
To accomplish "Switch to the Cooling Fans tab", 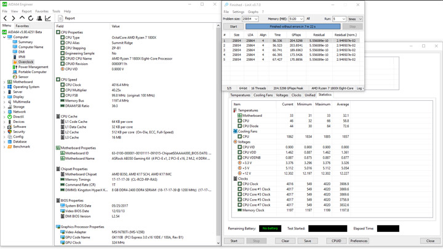I will 263,95.
